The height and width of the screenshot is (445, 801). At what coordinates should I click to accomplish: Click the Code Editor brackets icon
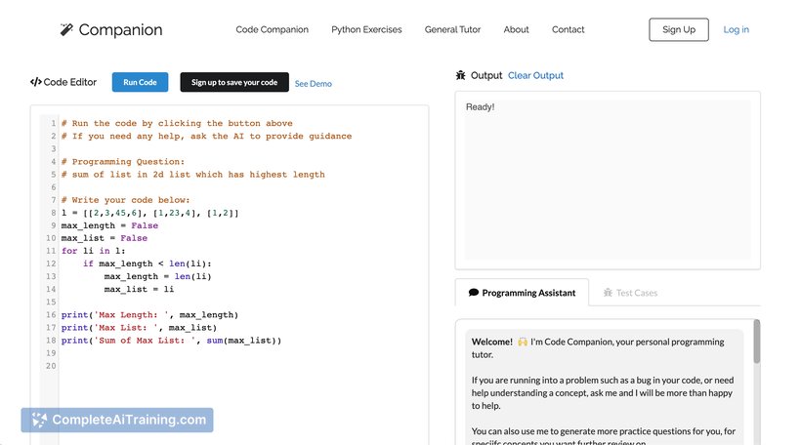(36, 82)
